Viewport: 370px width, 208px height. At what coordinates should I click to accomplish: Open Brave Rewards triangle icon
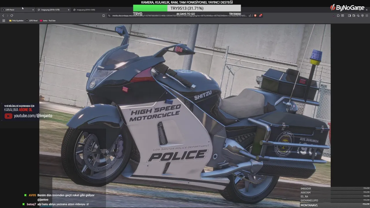(260, 16)
